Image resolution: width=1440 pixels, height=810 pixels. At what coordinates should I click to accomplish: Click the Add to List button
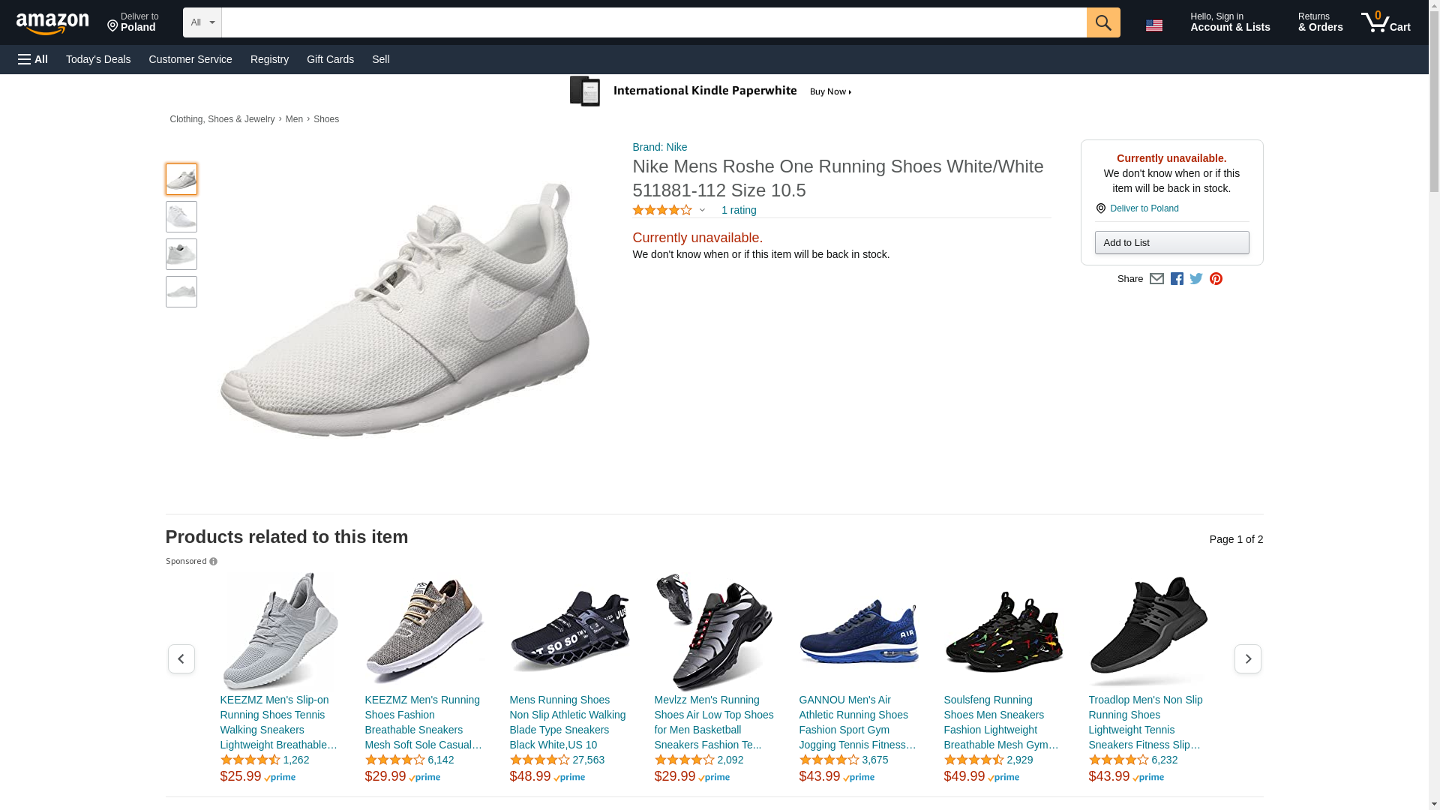(x=1171, y=243)
